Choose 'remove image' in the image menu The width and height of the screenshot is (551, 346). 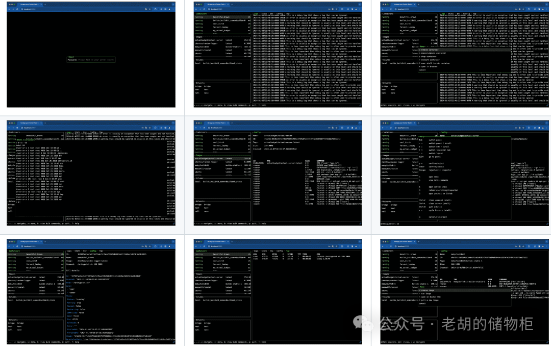click(x=465, y=290)
